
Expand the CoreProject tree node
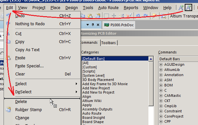(161, 116)
